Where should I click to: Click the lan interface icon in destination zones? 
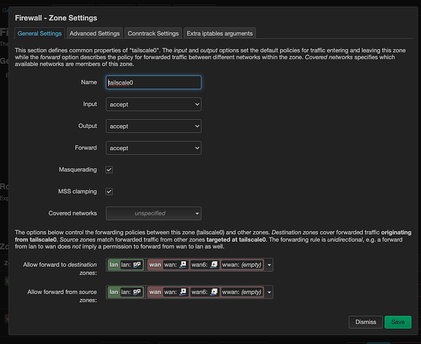(x=138, y=265)
